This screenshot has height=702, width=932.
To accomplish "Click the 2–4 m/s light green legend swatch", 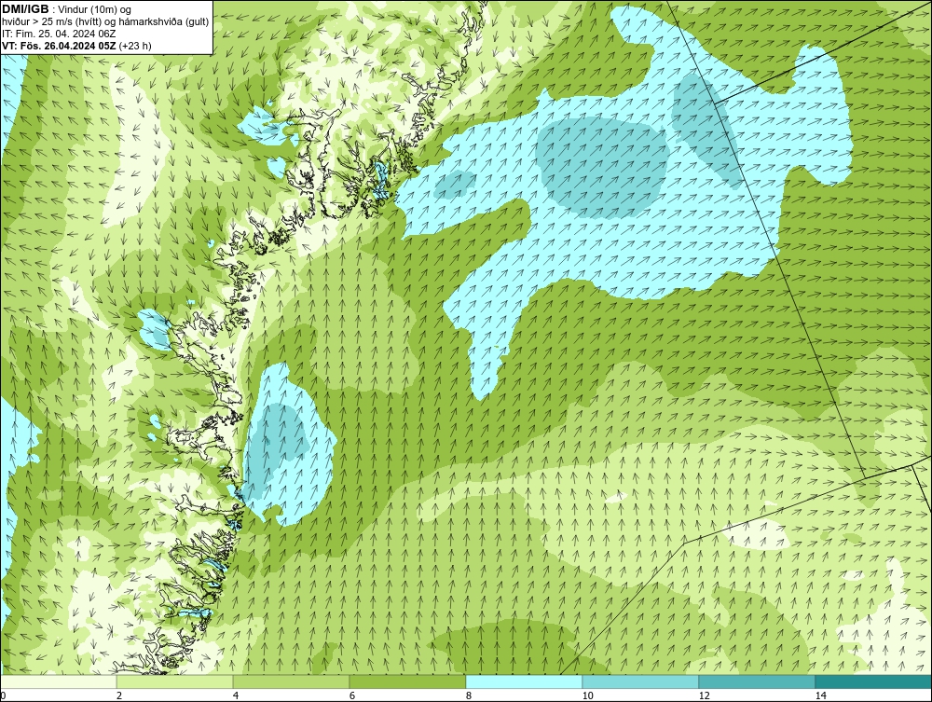I will tap(175, 681).
